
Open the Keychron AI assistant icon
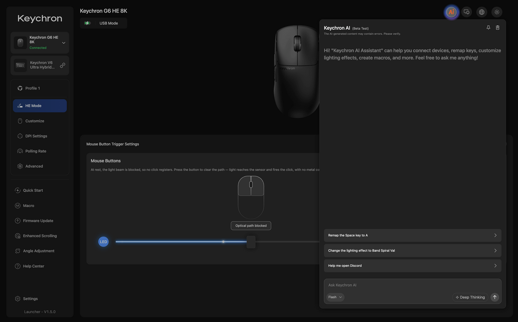[452, 12]
